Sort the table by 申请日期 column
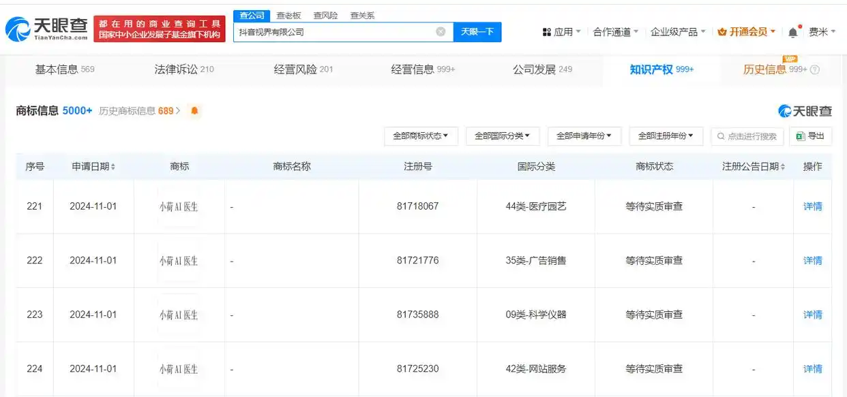Viewport: 847px width, 397px height. point(114,165)
